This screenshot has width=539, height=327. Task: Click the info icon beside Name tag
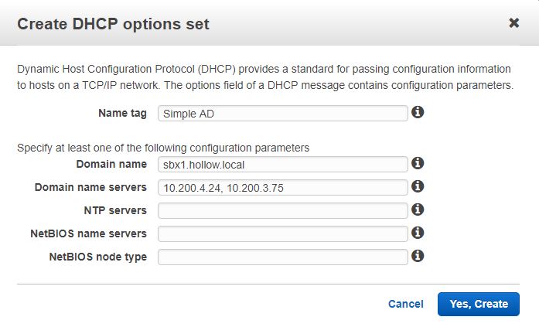coord(418,113)
